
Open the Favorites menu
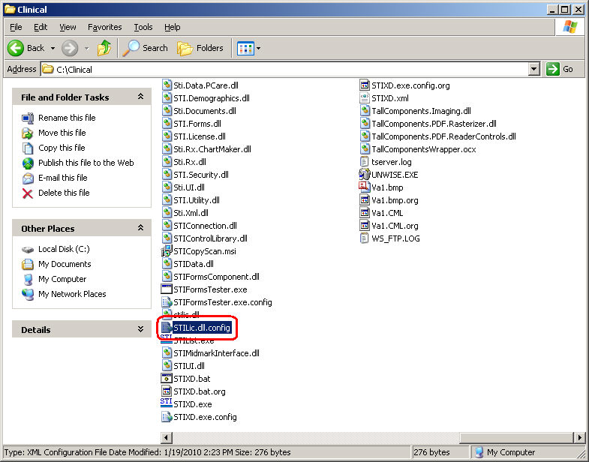(x=104, y=27)
